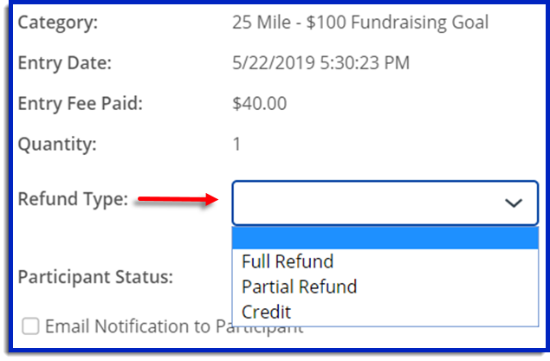Click the Email Notification to Participant label
Image resolution: width=550 pixels, height=361 pixels.
coord(173,326)
